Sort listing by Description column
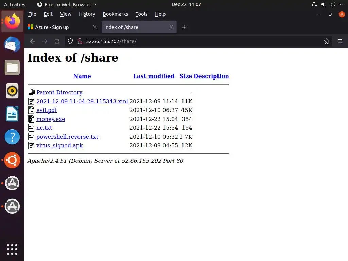The height and width of the screenshot is (261, 348). (211, 76)
